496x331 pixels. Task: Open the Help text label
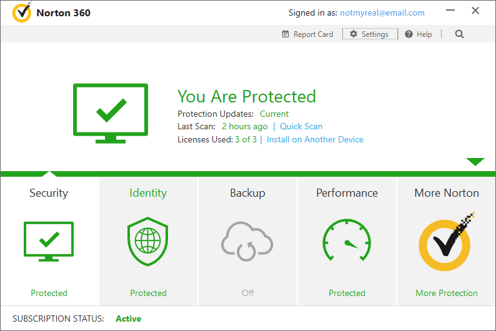coord(424,34)
